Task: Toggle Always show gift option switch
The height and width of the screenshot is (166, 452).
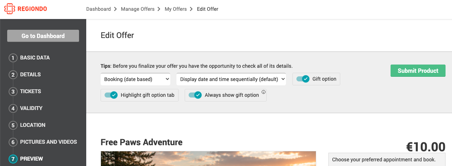Action: click(195, 95)
